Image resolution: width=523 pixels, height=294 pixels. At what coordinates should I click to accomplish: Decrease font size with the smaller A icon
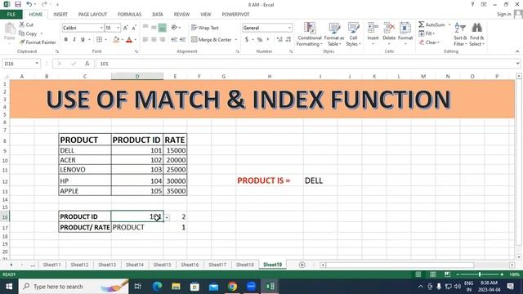click(134, 28)
